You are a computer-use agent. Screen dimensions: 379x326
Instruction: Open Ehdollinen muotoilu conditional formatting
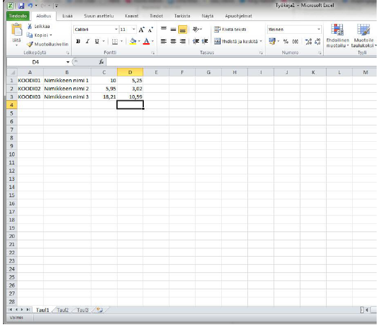click(338, 36)
